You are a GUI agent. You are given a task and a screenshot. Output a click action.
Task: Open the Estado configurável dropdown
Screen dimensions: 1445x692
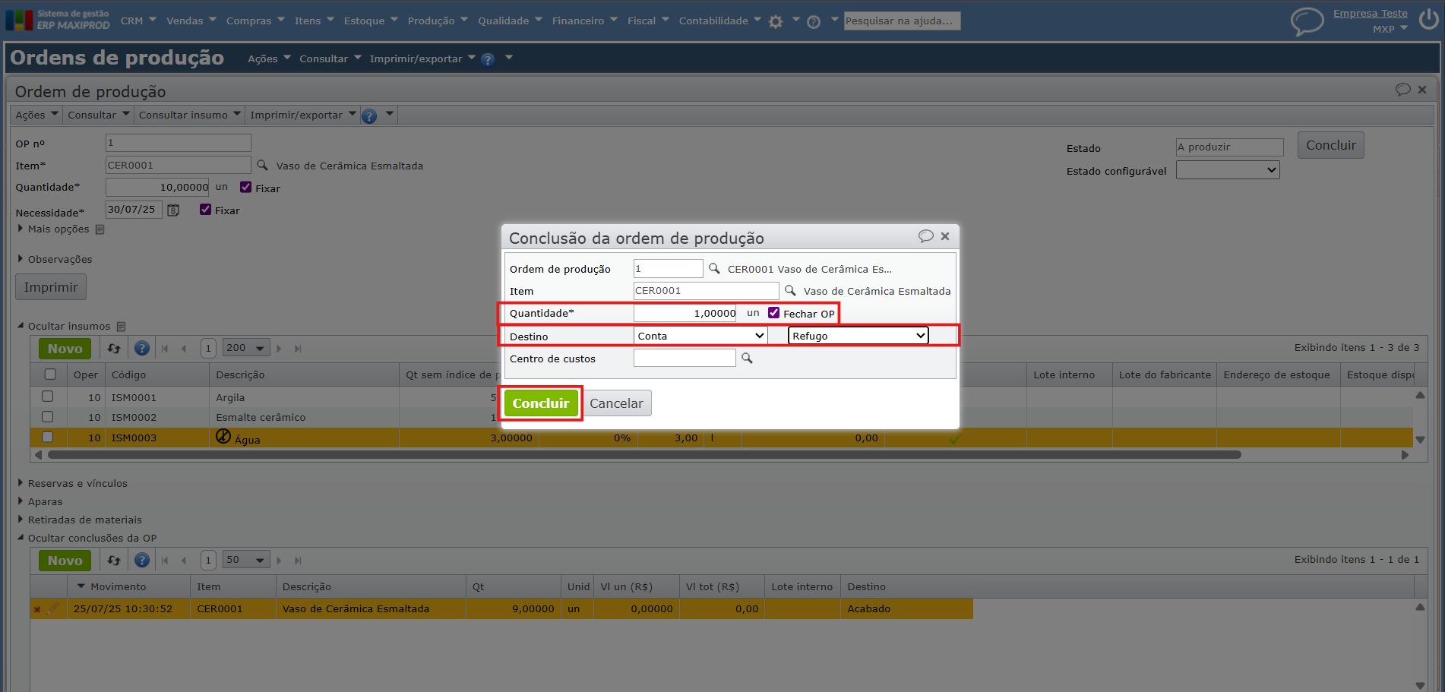click(x=1228, y=170)
